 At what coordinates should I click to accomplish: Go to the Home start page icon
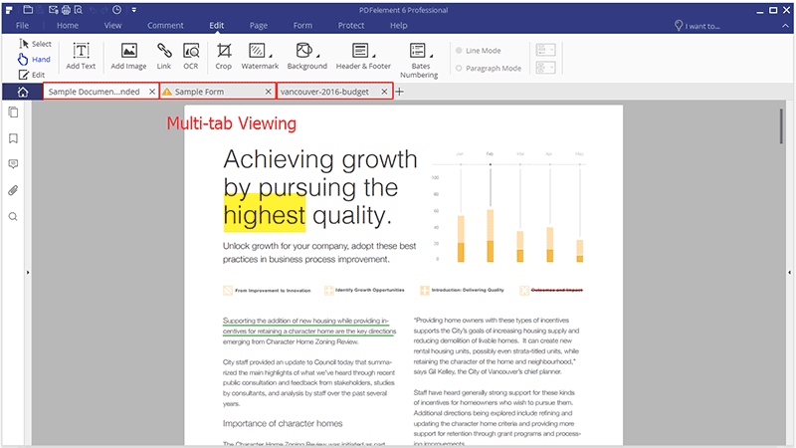(x=23, y=92)
